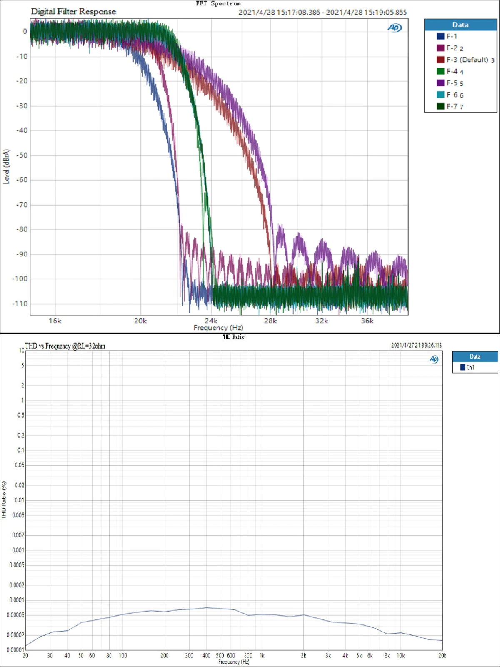
Task: Click the AP logo in the Digital Filter Response graph
Action: [394, 28]
